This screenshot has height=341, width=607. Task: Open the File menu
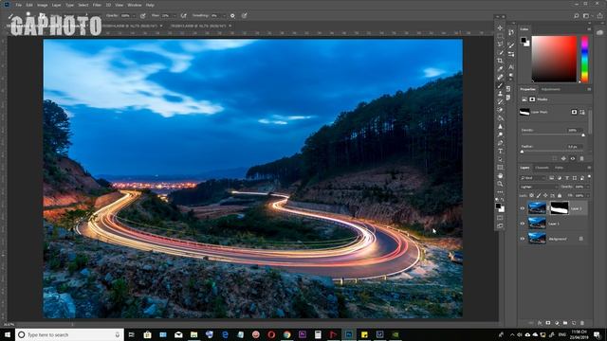point(18,5)
